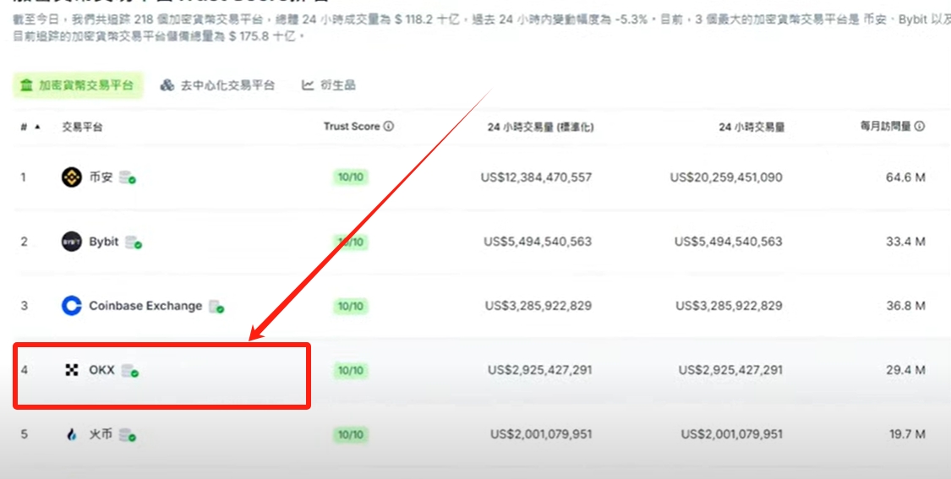The width and height of the screenshot is (951, 479).
Task: Open the Coinbase Exchange link
Action: tap(145, 306)
